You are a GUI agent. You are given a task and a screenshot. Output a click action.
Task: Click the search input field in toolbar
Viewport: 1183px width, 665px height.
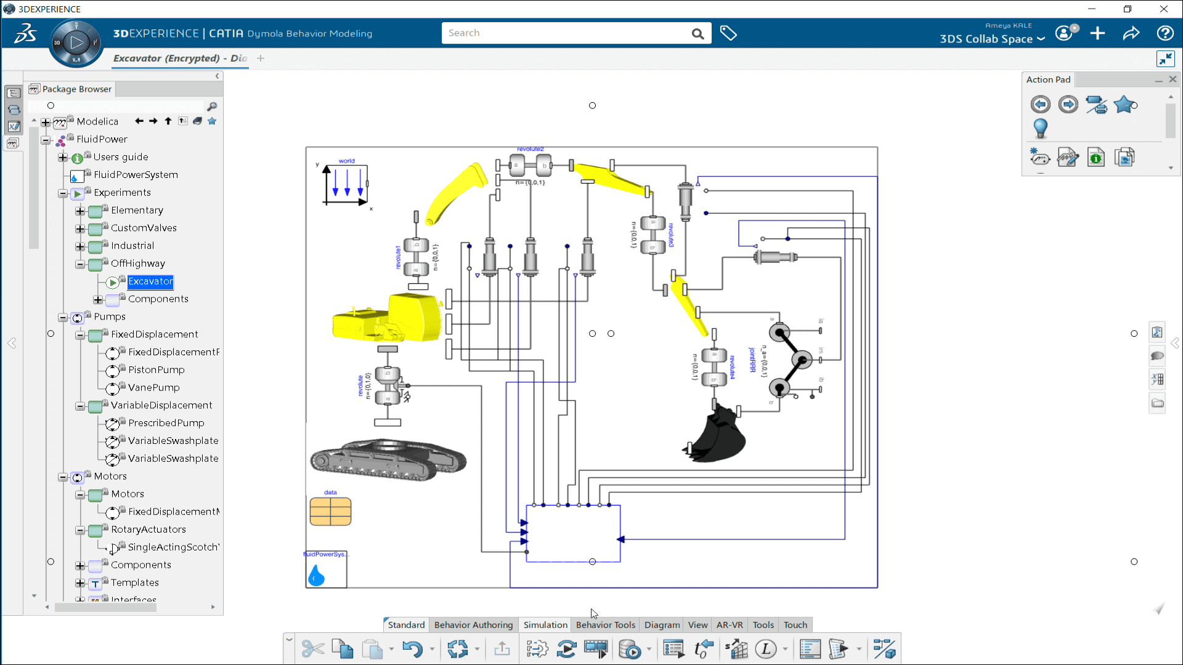tap(569, 33)
